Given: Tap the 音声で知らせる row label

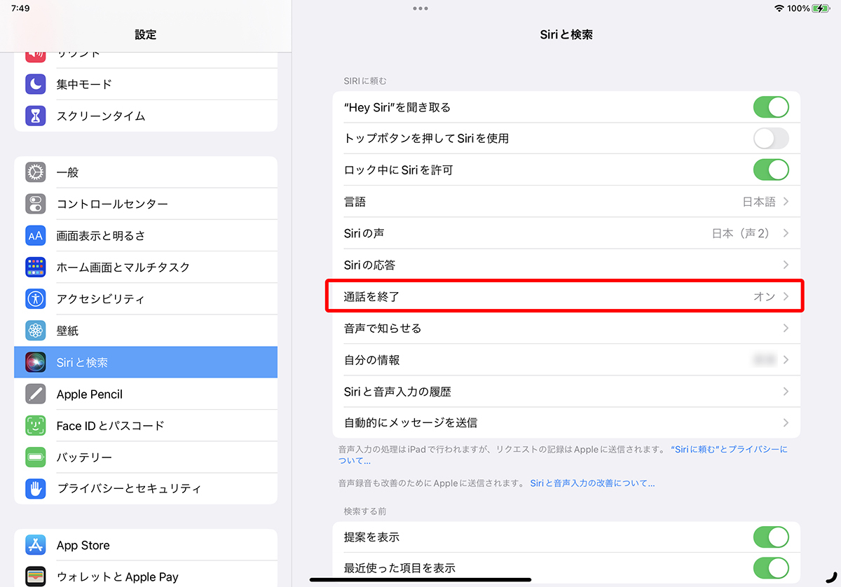Looking at the screenshot, I should pyautogui.click(x=383, y=328).
